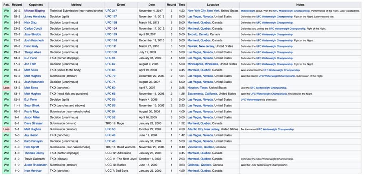The width and height of the screenshot is (366, 177).
Task: Open Johny Hendricks fighter page
Action: (35, 17)
